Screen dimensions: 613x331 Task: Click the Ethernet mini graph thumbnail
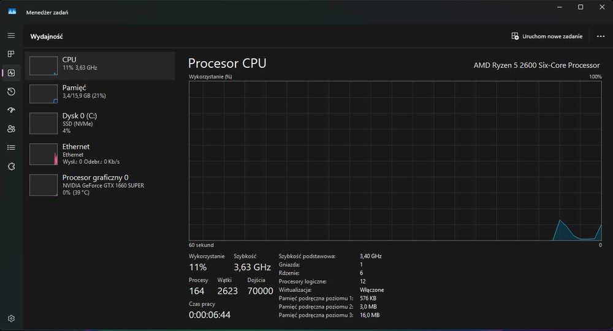44,154
